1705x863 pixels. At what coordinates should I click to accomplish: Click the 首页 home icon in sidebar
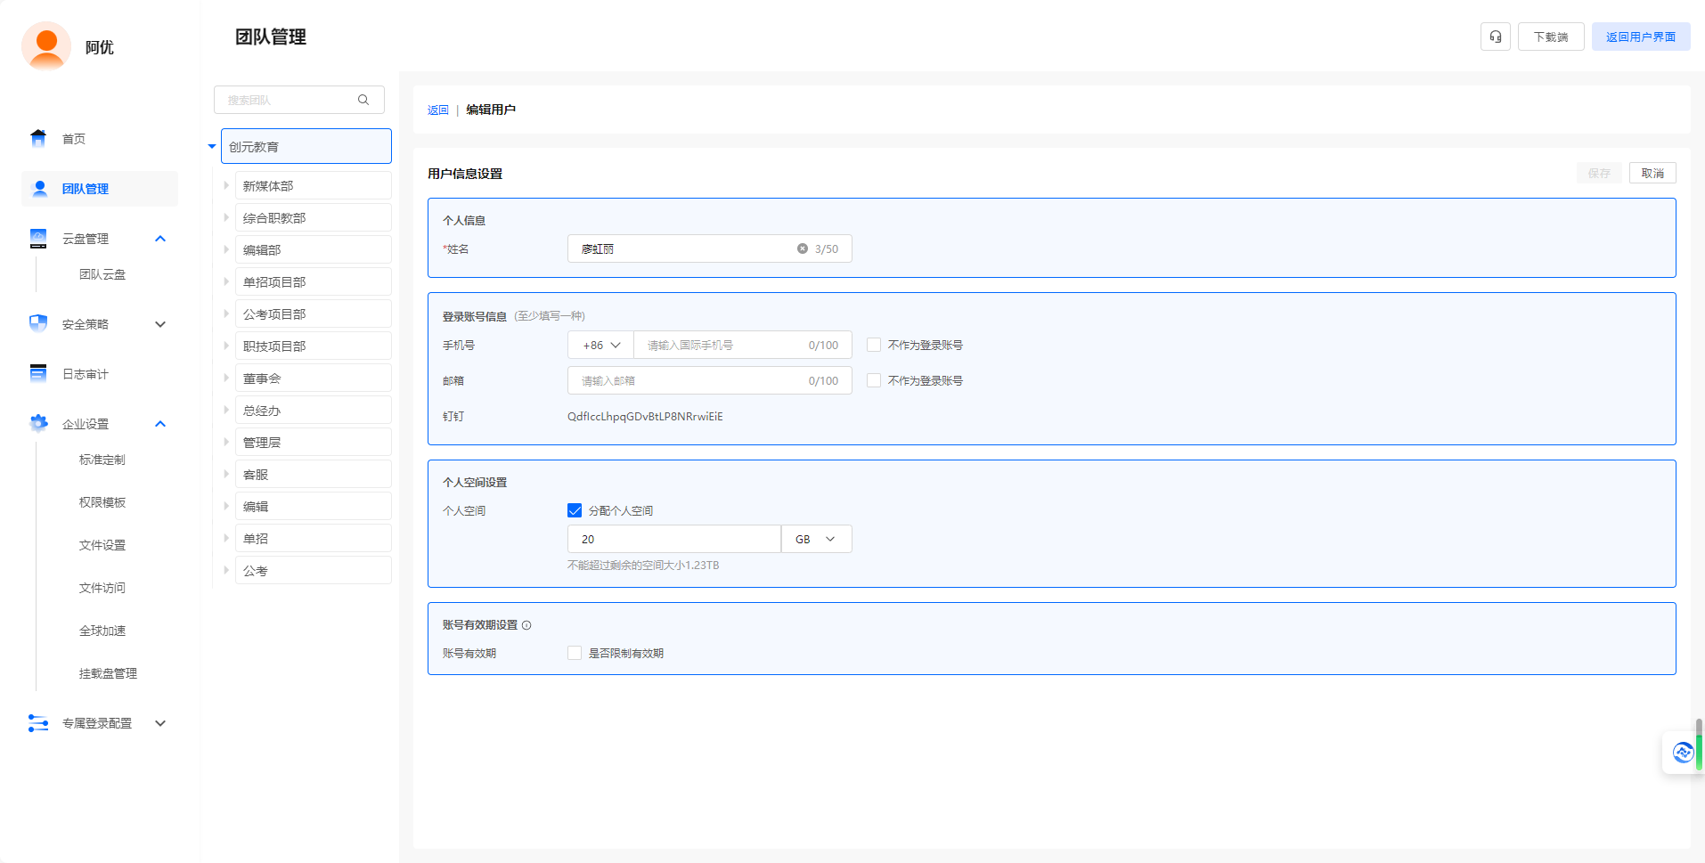coord(38,138)
